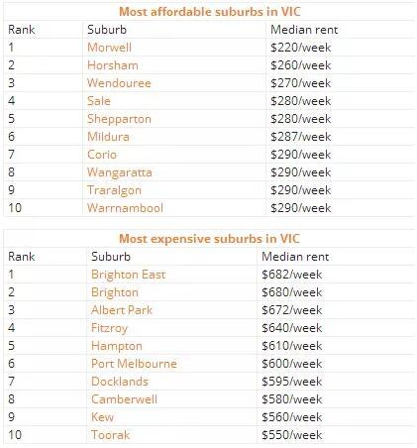This screenshot has height=448, width=417.
Task: Select the Wangaratta suburb link
Action: (120, 172)
